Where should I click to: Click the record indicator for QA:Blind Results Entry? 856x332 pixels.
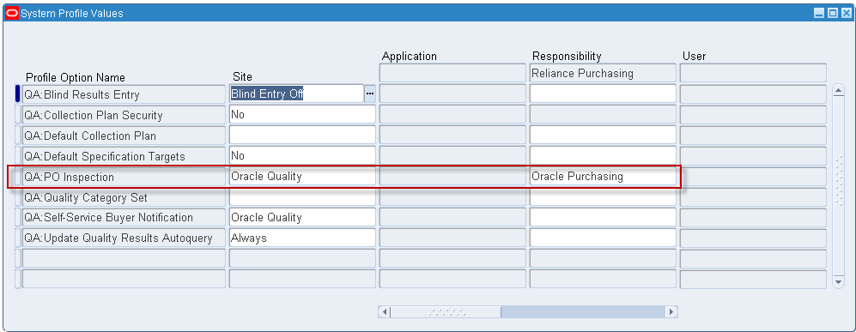pos(17,94)
